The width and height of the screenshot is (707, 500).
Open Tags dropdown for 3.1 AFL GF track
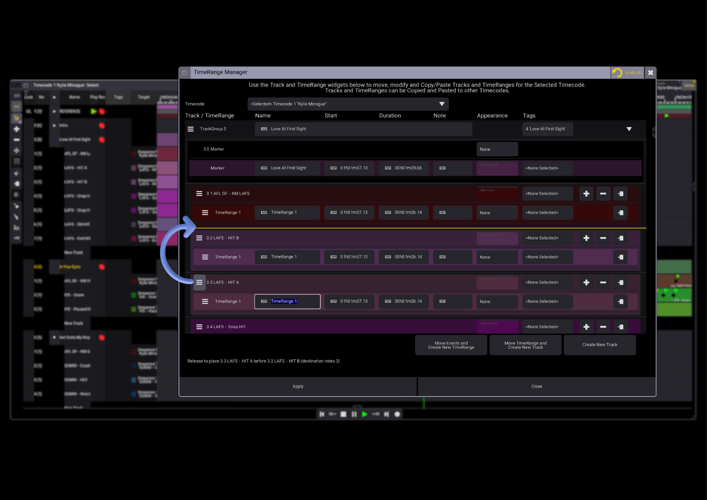click(x=547, y=194)
